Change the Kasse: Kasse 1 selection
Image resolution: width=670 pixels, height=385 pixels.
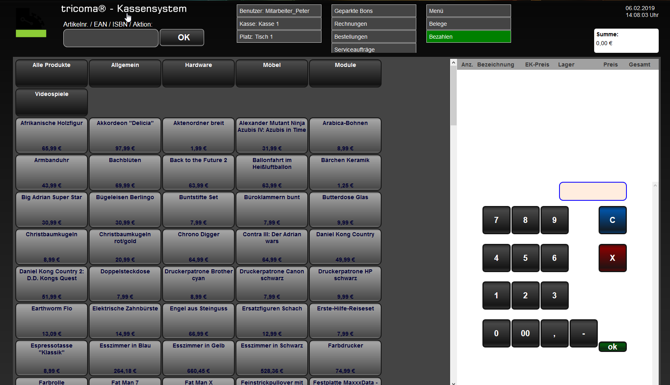[279, 24]
